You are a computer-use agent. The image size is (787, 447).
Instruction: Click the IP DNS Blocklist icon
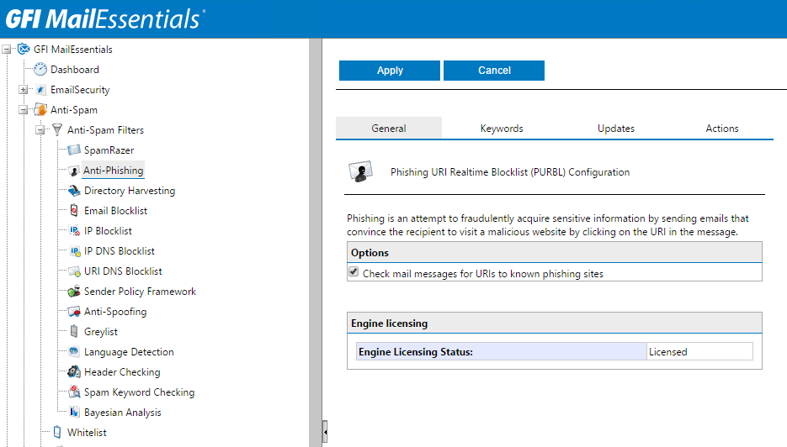coord(75,251)
